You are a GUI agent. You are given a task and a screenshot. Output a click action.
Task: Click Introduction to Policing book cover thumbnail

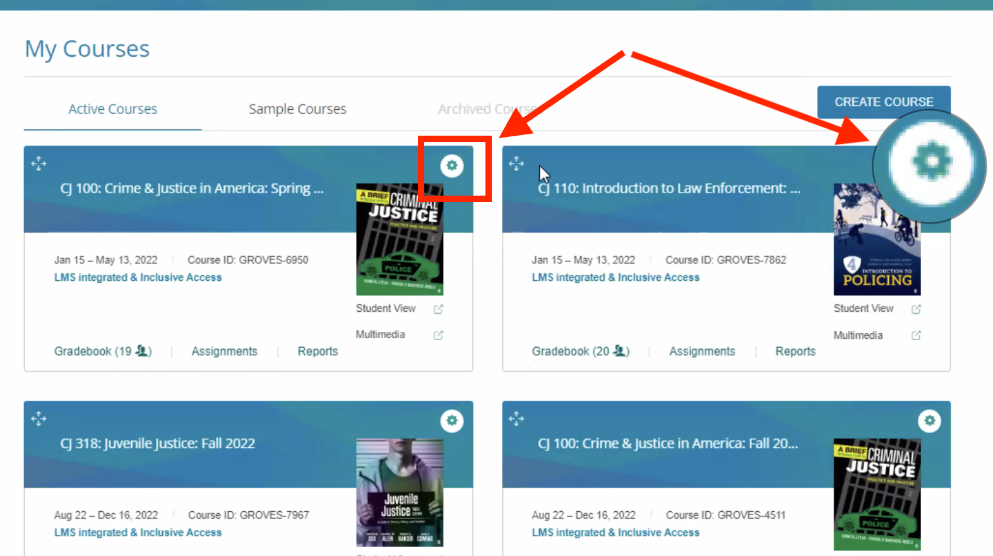tap(877, 240)
